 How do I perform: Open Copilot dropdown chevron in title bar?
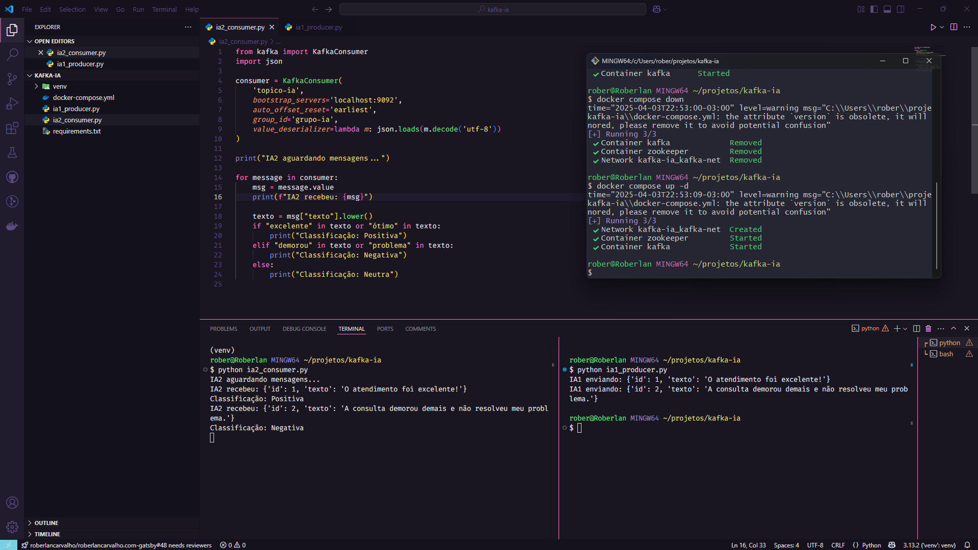(x=665, y=9)
